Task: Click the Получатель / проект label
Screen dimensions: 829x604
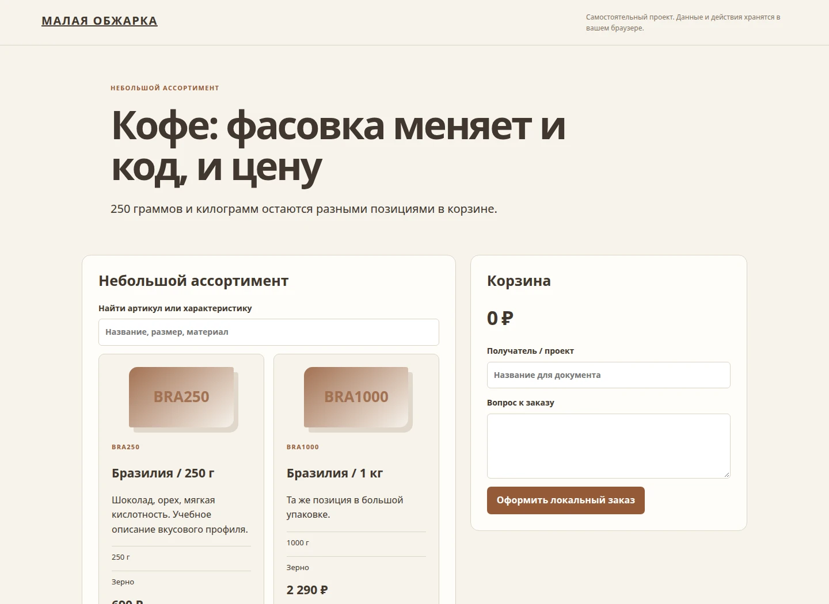Action: pyautogui.click(x=530, y=351)
